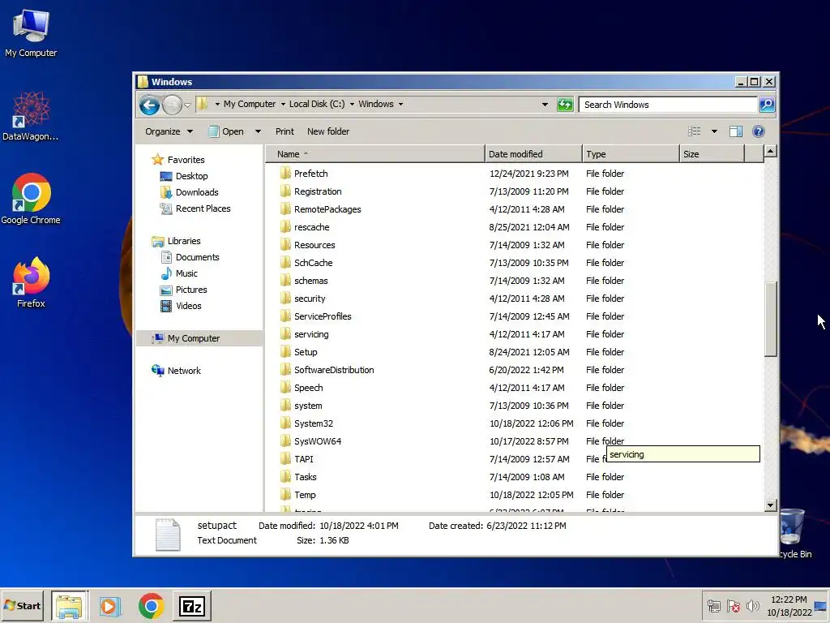The width and height of the screenshot is (830, 623).
Task: Open My Computer desktop icon
Action: coord(31,34)
